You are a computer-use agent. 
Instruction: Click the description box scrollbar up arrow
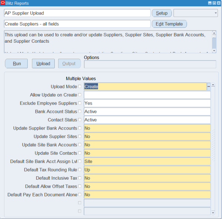click(x=214, y=33)
